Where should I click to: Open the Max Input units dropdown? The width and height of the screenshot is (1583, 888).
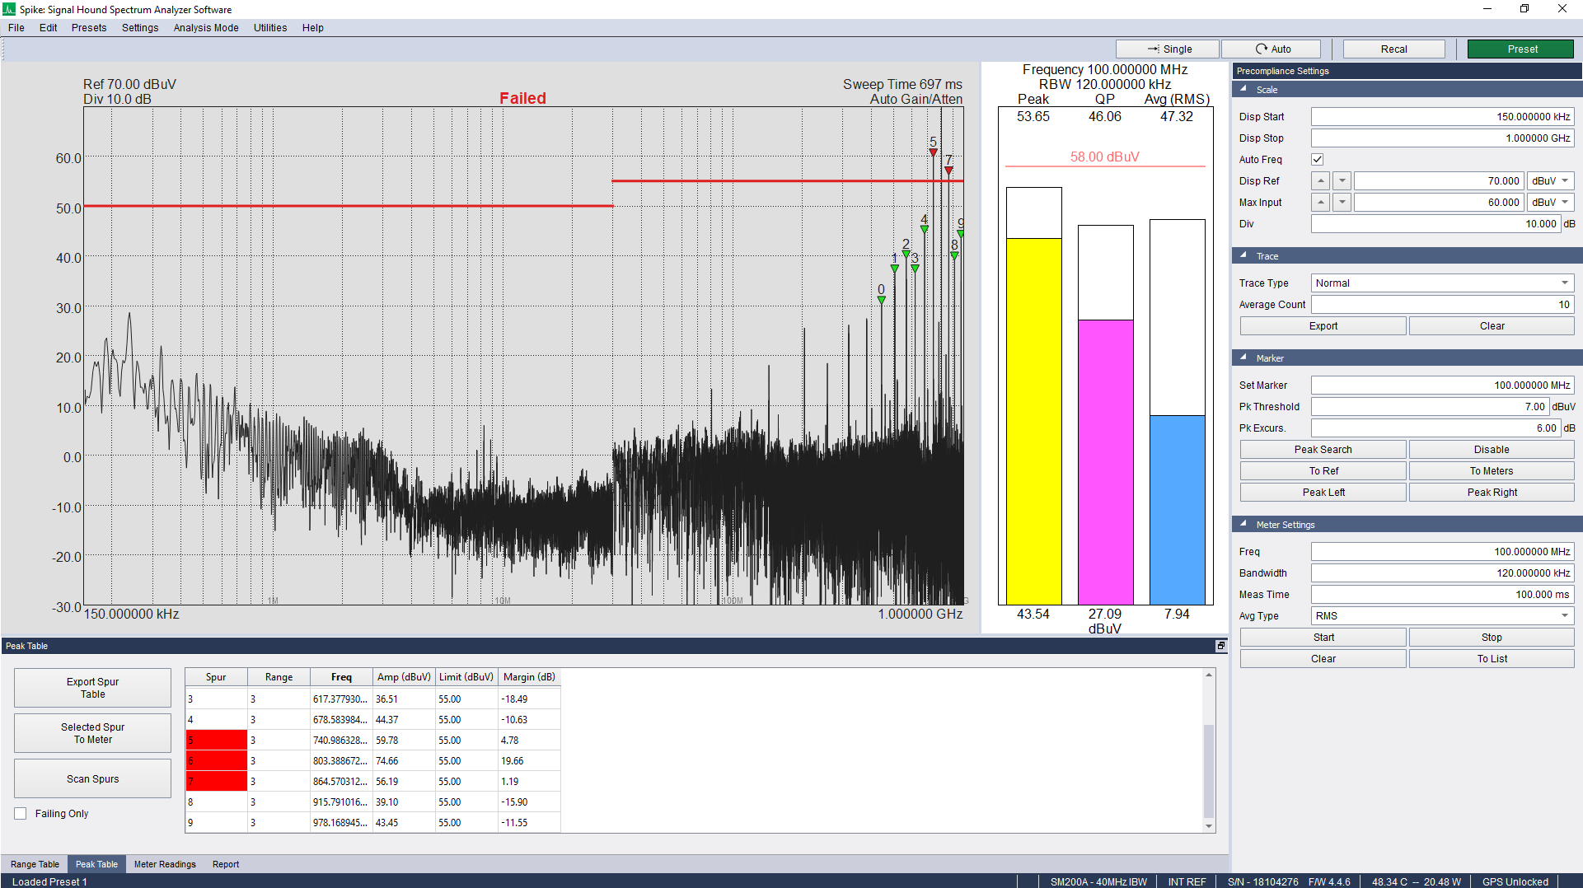pos(1550,203)
